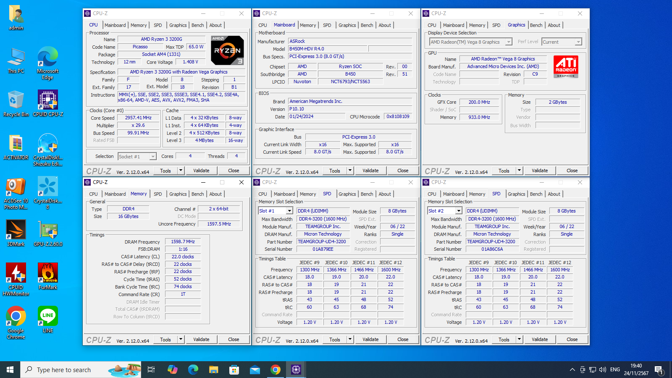The width and height of the screenshot is (672, 378).
Task: Open the Slot #2 memory slot dropdown
Action: [445, 211]
